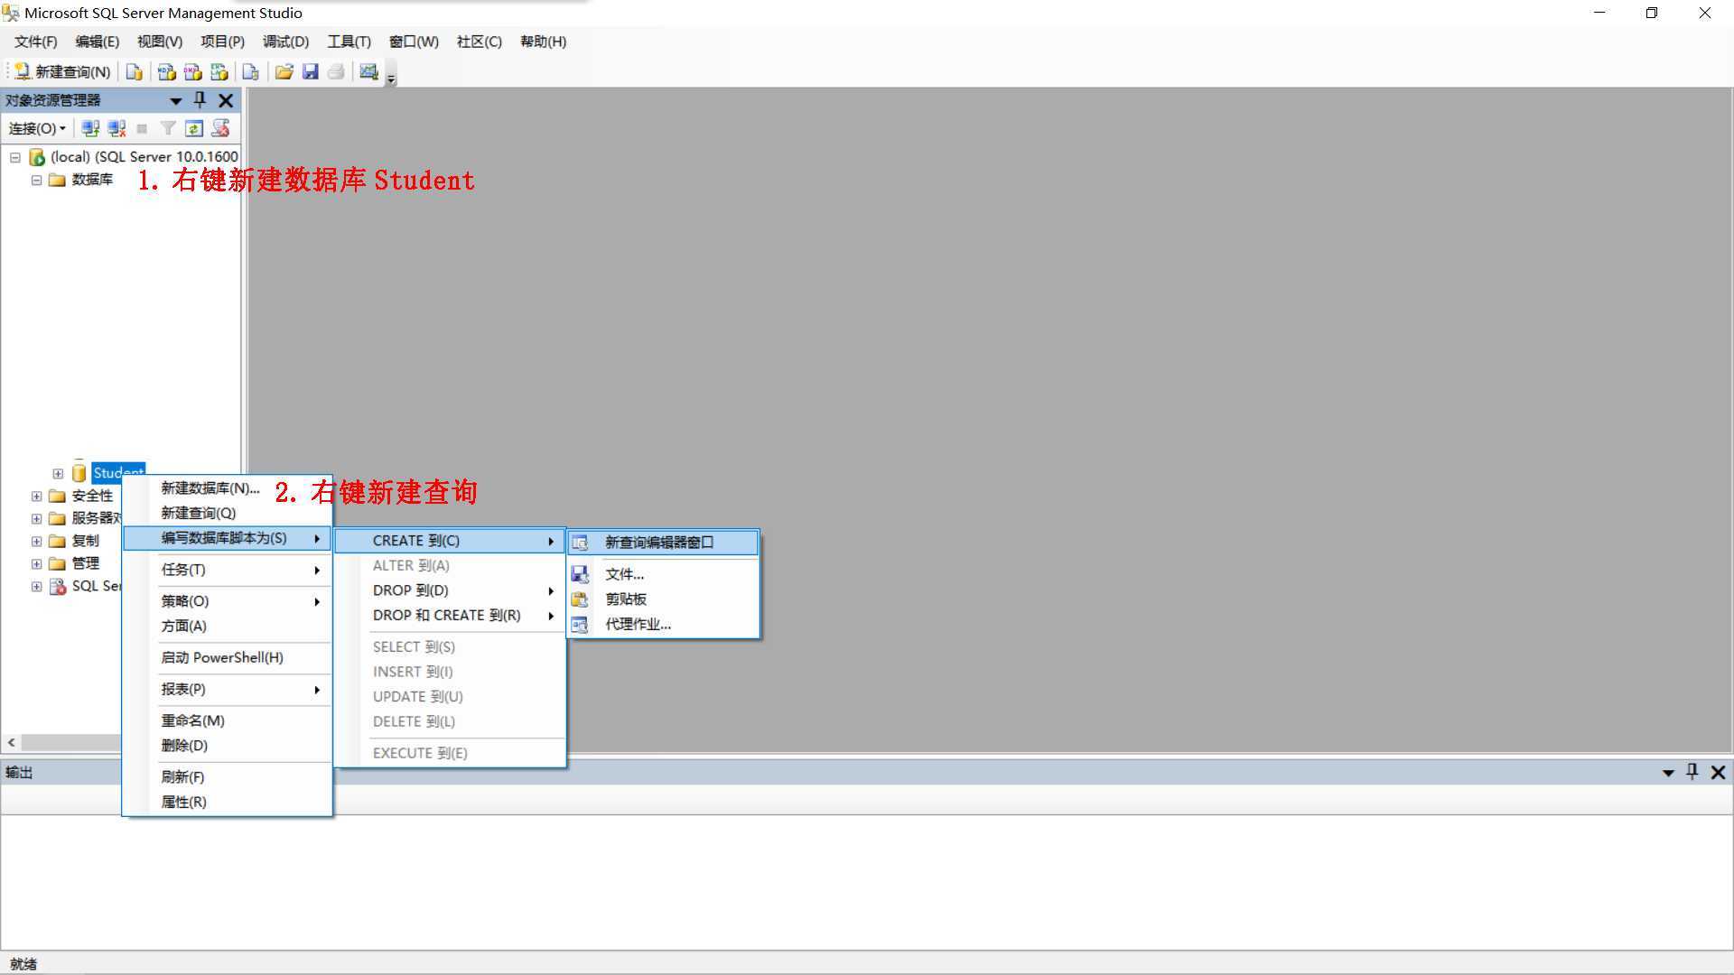Open the 帮助(H) menu
This screenshot has width=1734, height=975.
coord(543,42)
